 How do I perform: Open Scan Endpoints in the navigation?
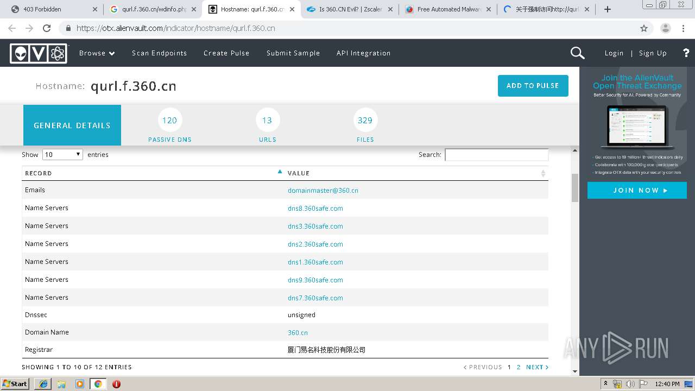(159, 53)
